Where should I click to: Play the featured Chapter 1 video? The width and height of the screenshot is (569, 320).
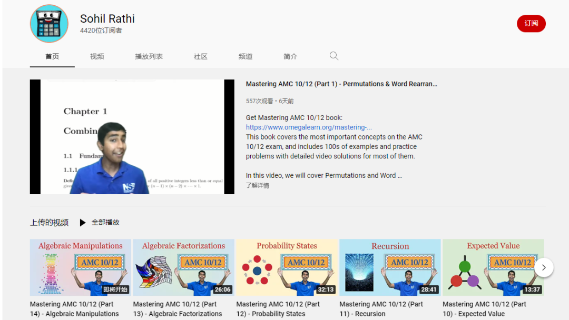[132, 137]
